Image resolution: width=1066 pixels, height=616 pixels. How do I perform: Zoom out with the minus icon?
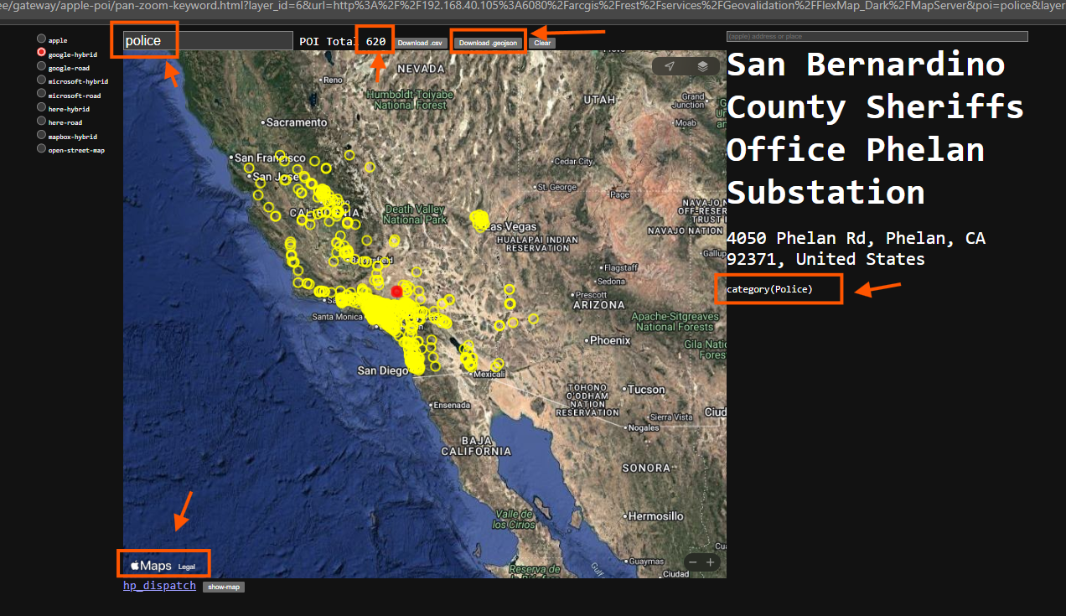(x=692, y=562)
